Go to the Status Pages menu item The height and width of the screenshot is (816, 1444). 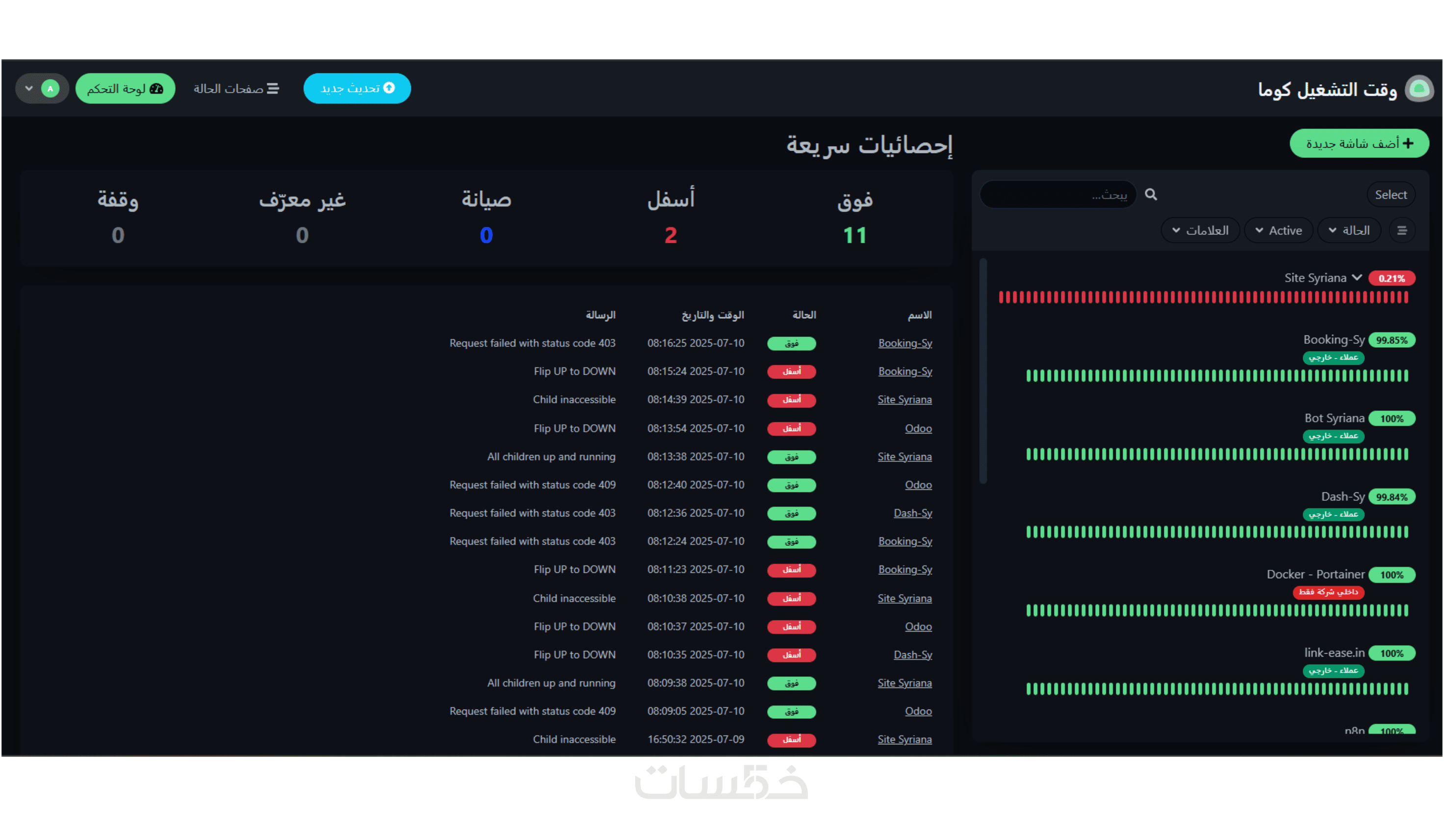click(236, 89)
